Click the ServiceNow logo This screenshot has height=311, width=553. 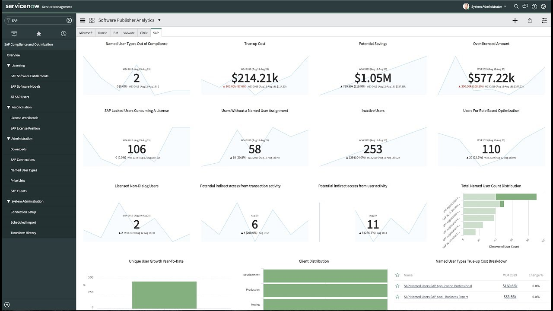[22, 6]
